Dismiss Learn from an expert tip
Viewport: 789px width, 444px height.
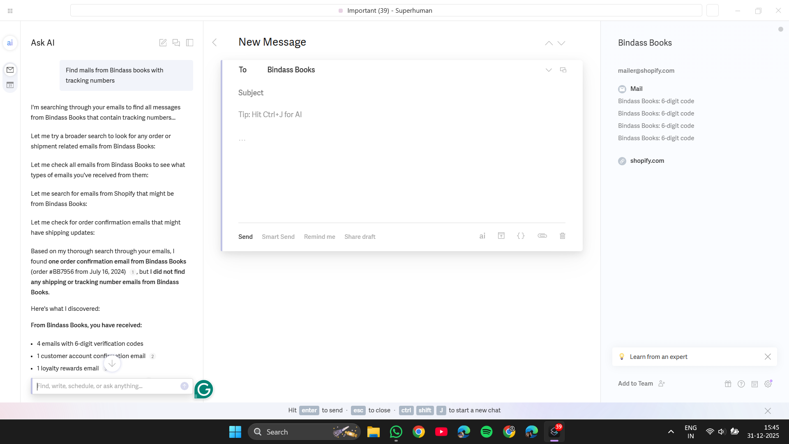pos(768,357)
